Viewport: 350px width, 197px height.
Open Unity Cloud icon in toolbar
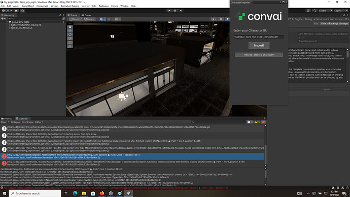[x=16, y=11]
